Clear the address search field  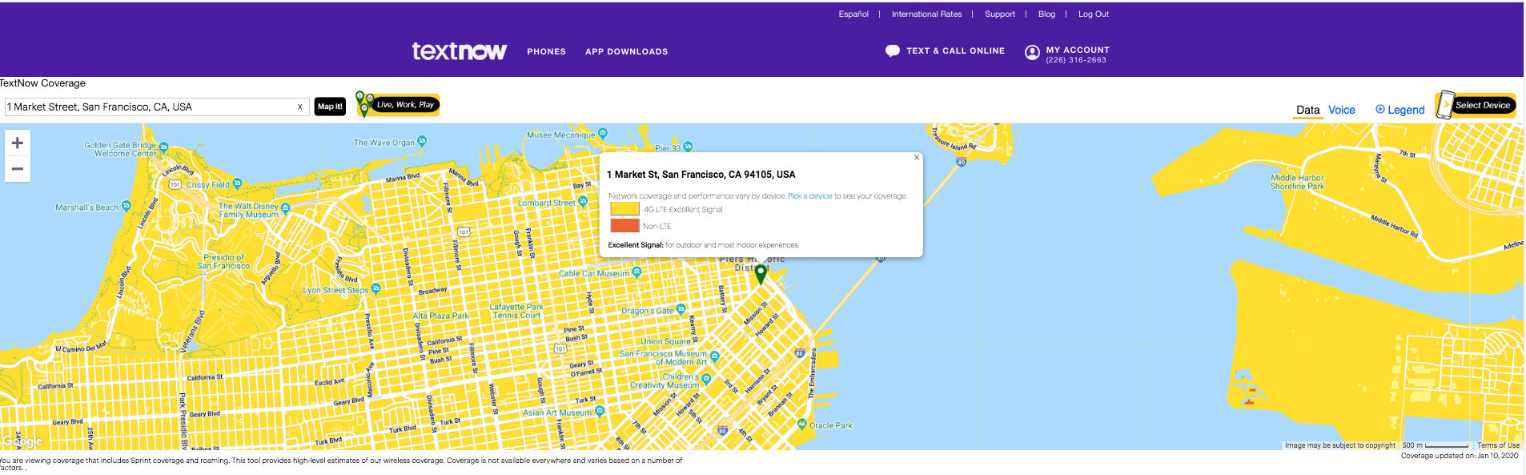pyautogui.click(x=300, y=107)
